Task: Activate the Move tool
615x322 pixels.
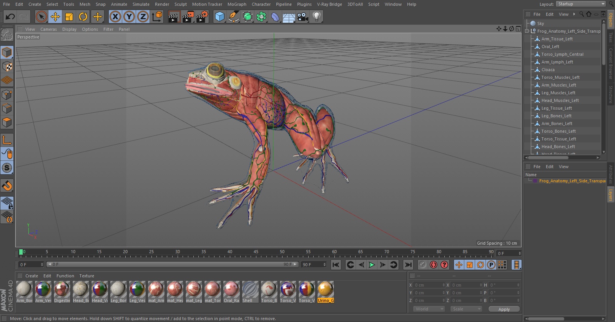Action: click(x=55, y=17)
